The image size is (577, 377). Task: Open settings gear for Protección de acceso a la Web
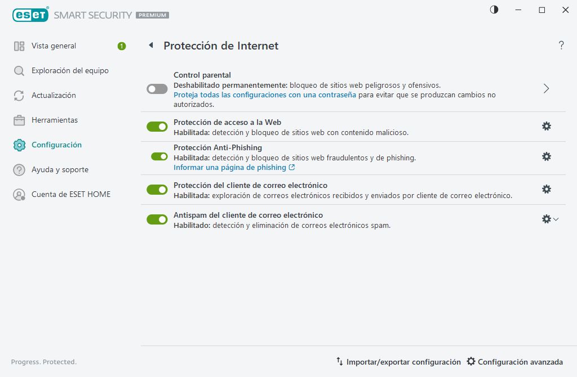click(546, 126)
